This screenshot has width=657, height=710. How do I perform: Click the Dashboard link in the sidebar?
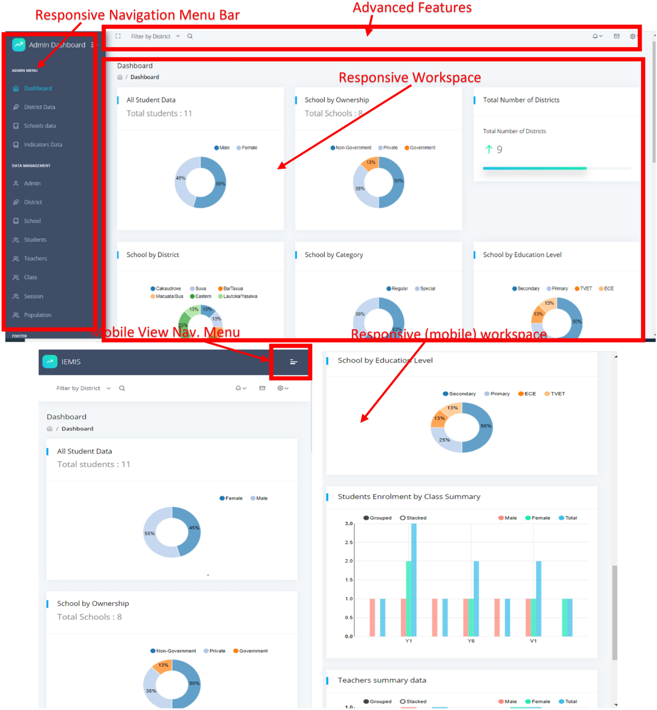(38, 88)
